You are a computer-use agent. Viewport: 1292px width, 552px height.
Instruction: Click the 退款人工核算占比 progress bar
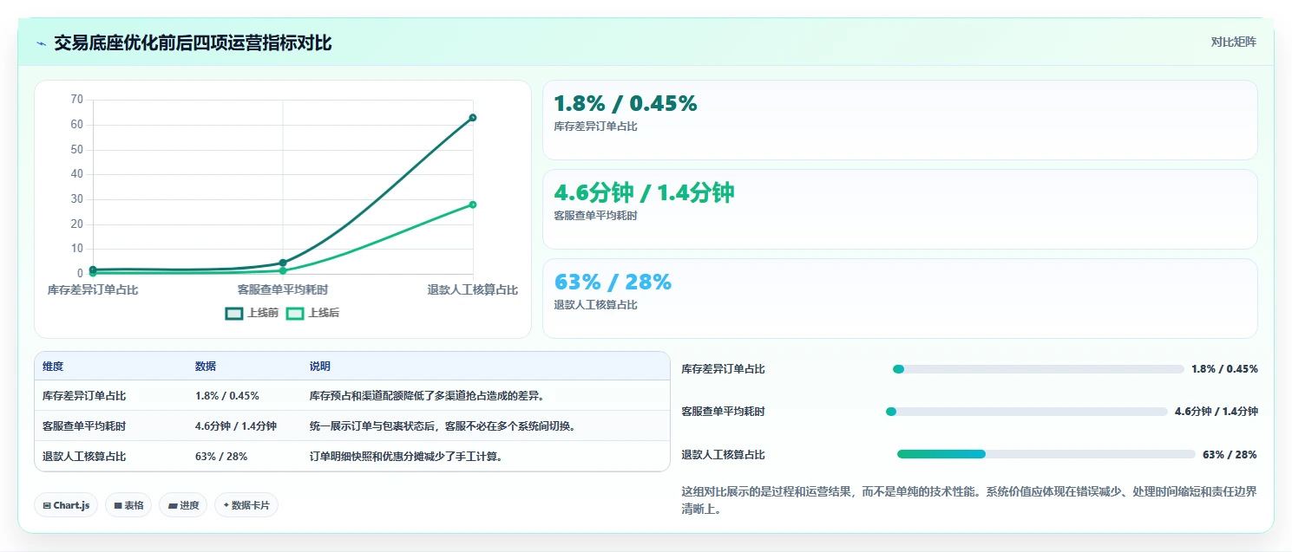click(x=1046, y=454)
